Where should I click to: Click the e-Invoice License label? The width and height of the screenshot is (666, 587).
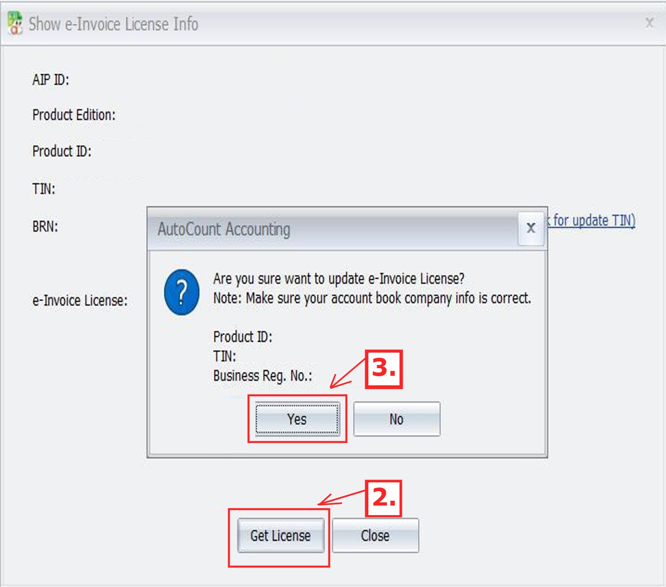click(x=80, y=301)
